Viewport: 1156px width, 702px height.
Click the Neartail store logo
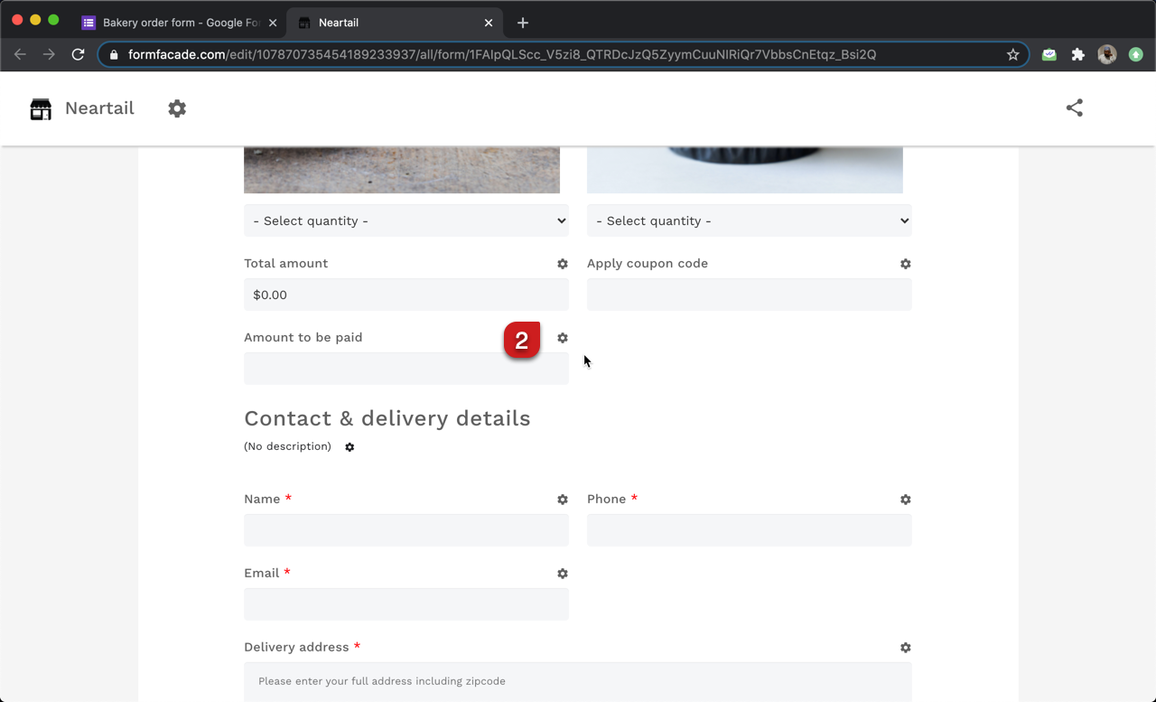[41, 108]
